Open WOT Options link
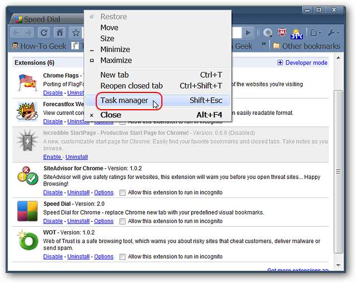Viewport: 356px width, 283px height. 104,256
